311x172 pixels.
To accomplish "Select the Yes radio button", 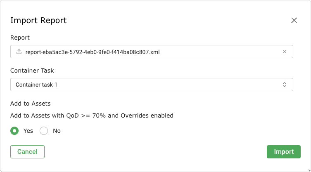I will coord(14,131).
